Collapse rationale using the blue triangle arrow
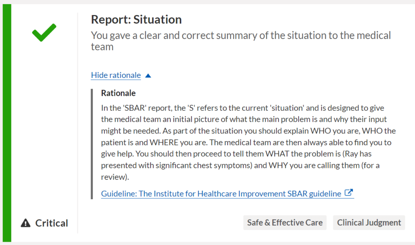The height and width of the screenshot is (245, 415). click(x=148, y=75)
